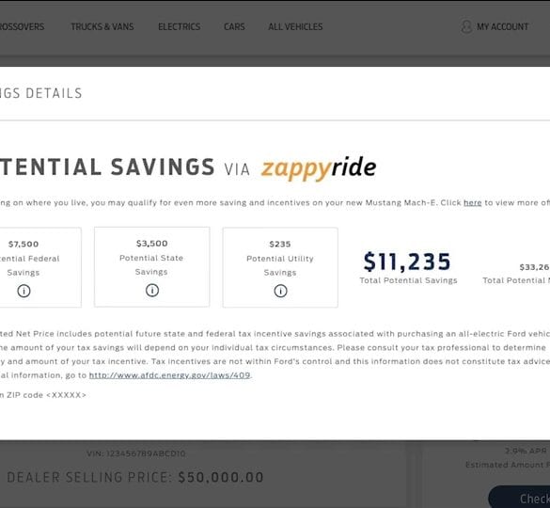This screenshot has width=550, height=508.
Task: Show info for Potential Utility Savings
Action: [280, 291]
